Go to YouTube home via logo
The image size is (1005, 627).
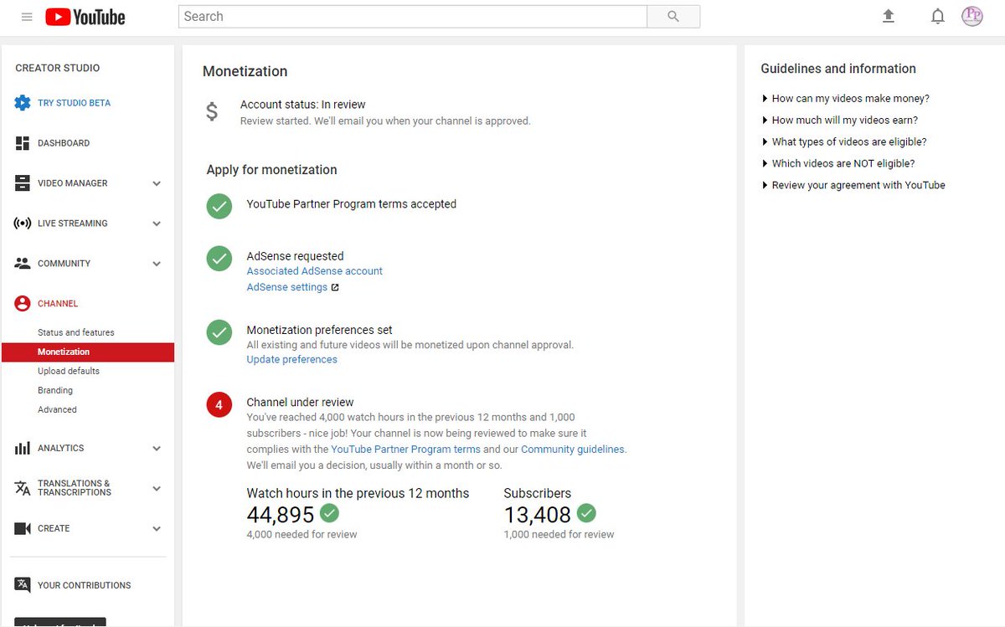click(x=85, y=17)
